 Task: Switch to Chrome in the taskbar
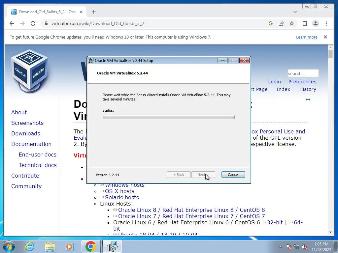(x=90, y=246)
